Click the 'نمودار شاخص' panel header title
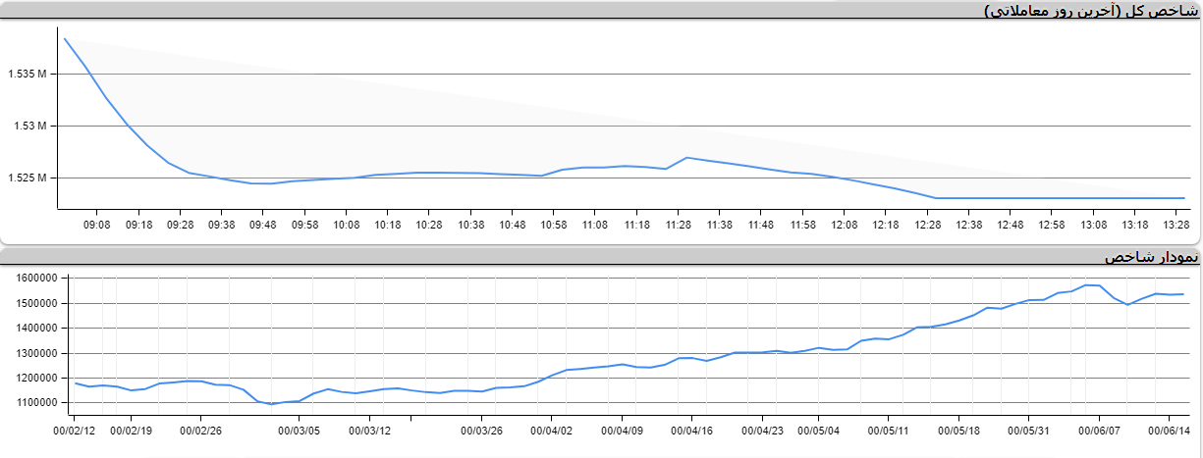This screenshot has height=458, width=1203. tap(1150, 257)
